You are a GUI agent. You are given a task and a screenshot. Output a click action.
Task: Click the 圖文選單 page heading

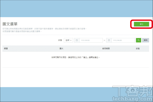tap(10, 24)
